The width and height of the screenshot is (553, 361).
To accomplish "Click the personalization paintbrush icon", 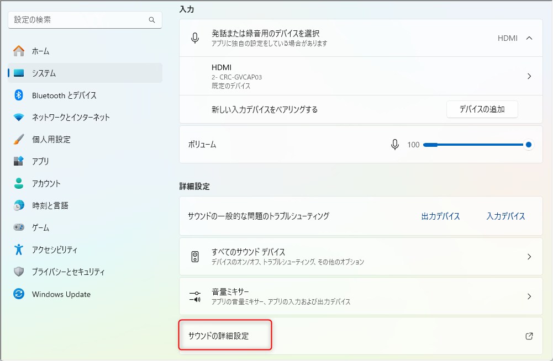I will pos(19,139).
